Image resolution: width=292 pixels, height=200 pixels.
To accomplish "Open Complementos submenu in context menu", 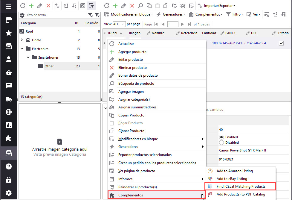I will (157, 195).
